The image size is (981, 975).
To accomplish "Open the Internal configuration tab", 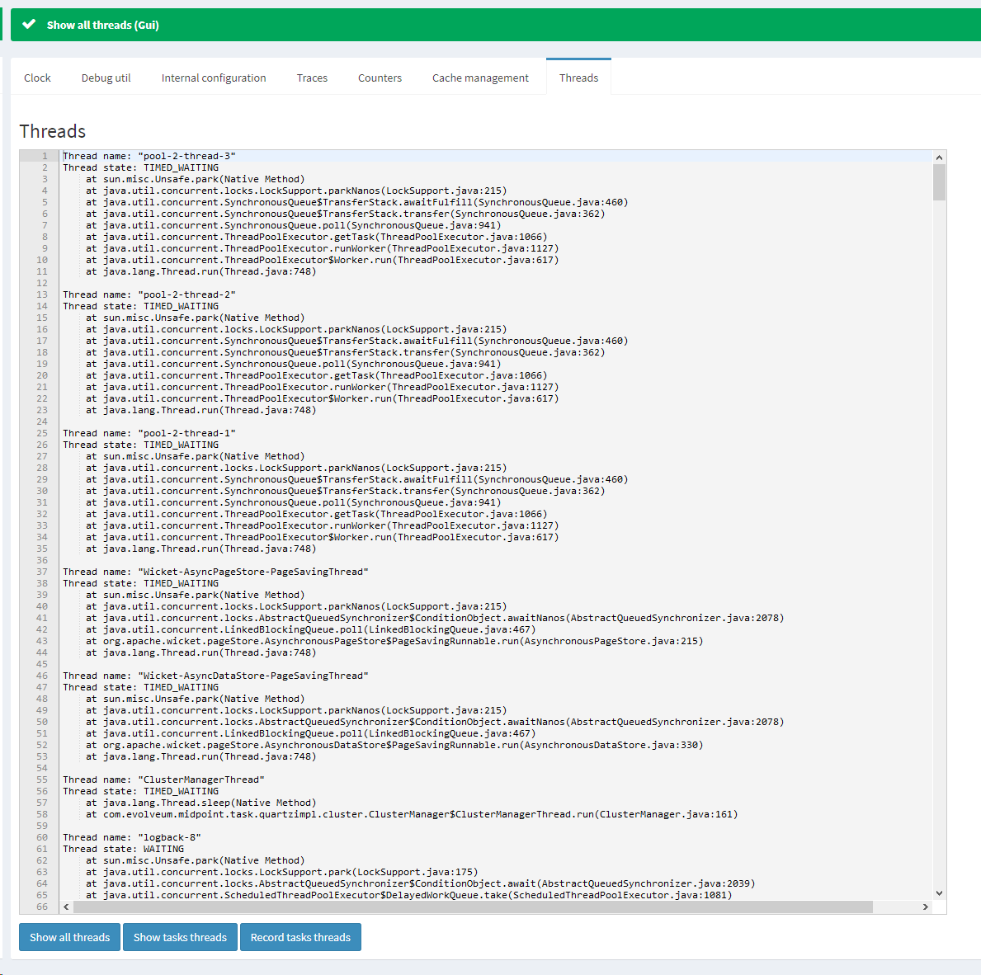I will [214, 78].
